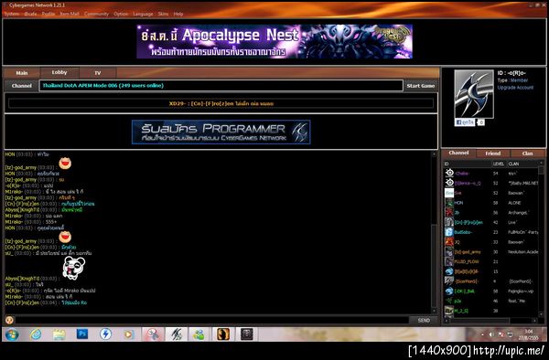The image size is (549, 360).
Task: Open Windows Live Messenger from the taskbar
Action: pos(199,334)
